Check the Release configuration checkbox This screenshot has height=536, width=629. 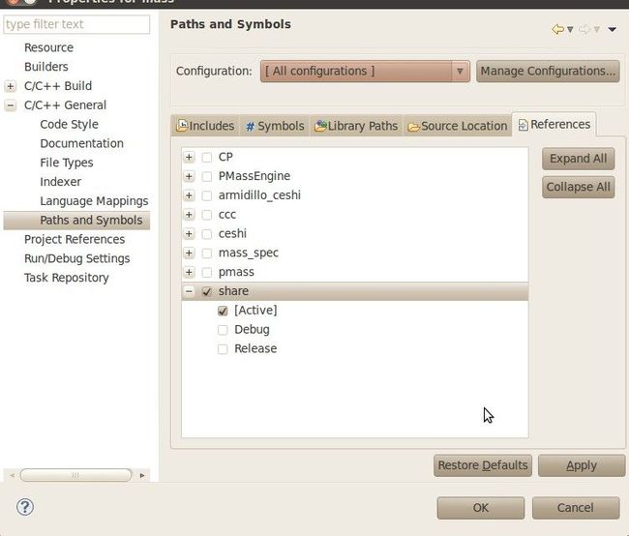pos(223,349)
